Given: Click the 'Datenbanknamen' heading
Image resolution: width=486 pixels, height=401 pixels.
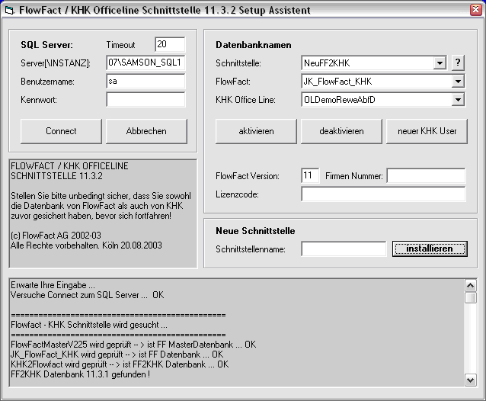Looking at the screenshot, I should [x=253, y=45].
